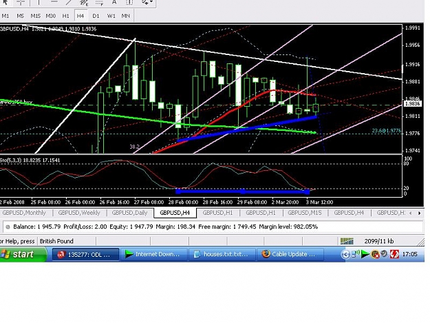Choose the trendline drawing tool

[x=69, y=3]
